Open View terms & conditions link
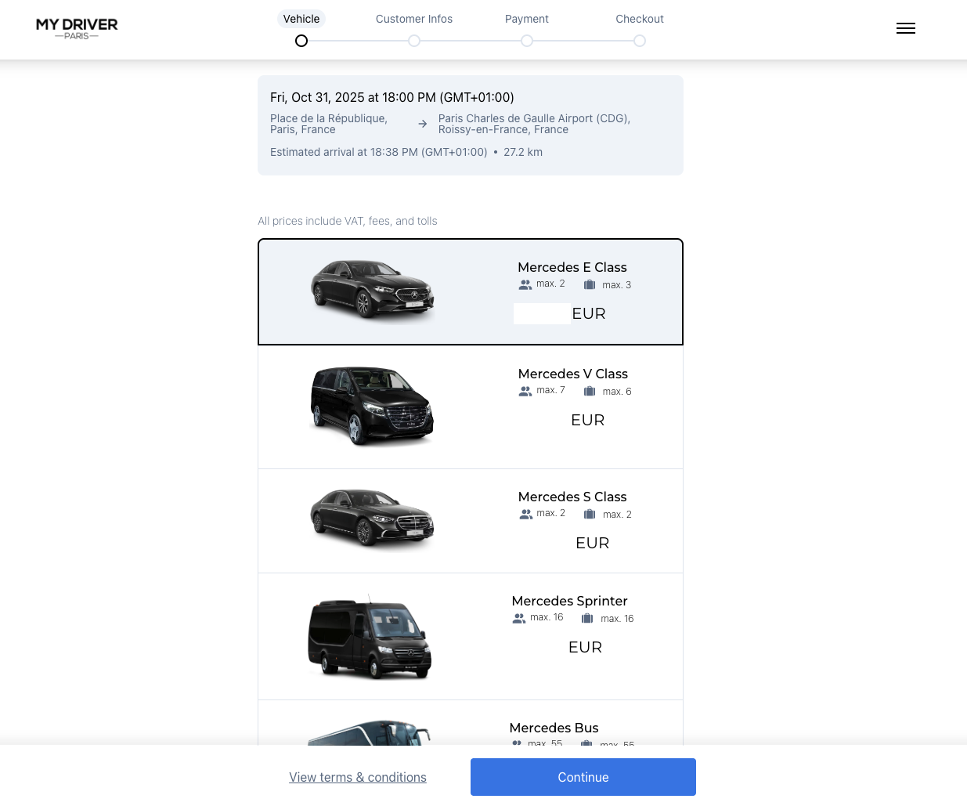 click(x=358, y=777)
